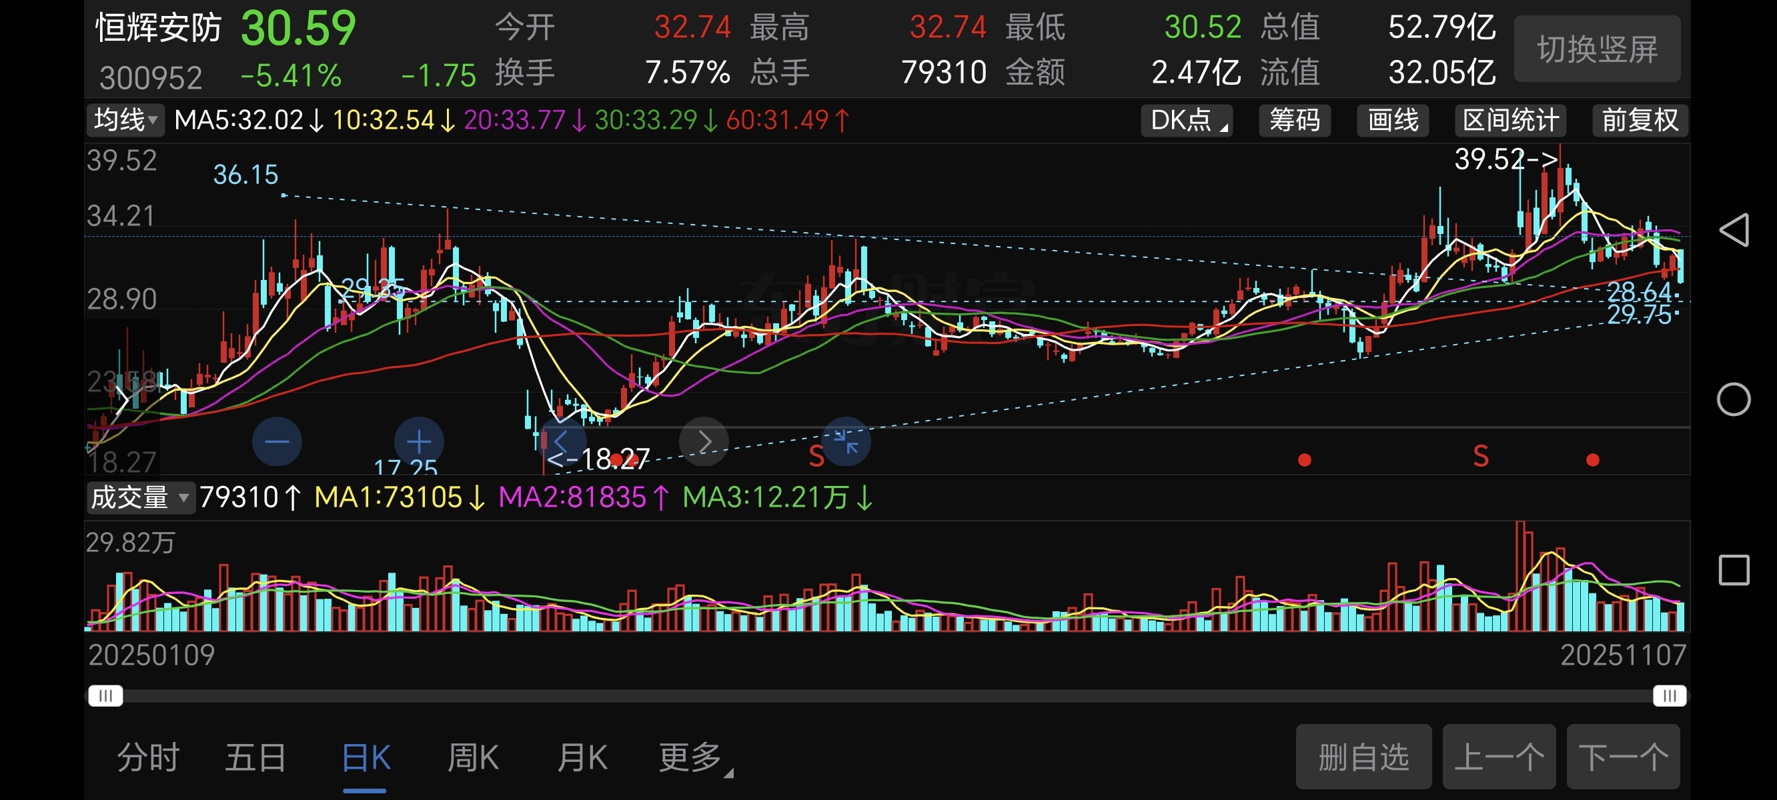Tap Android recent apps square button
The width and height of the screenshot is (1777, 800).
(1734, 571)
